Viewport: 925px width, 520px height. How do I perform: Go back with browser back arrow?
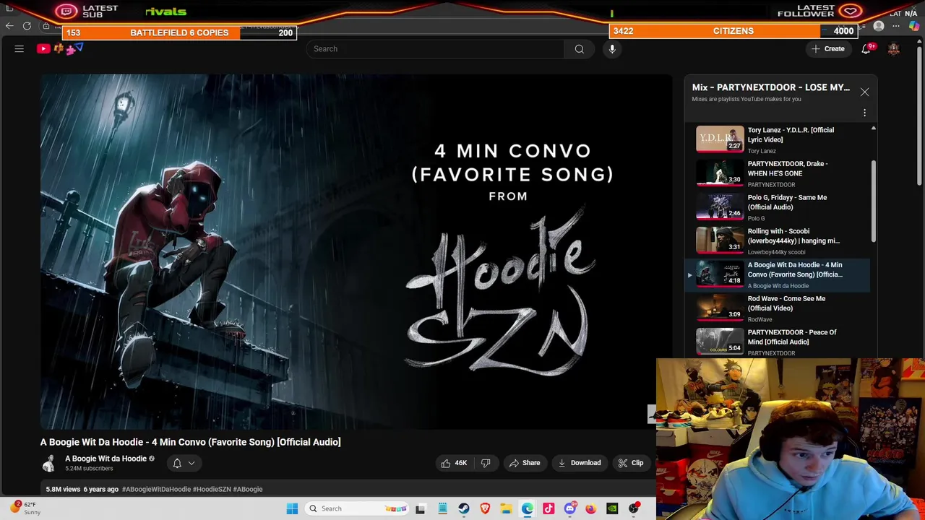pos(9,26)
